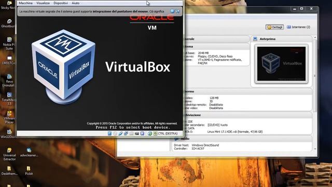Click the Windows DirectSound host driver value
Screen dimensions: 332x187
(x=205, y=145)
